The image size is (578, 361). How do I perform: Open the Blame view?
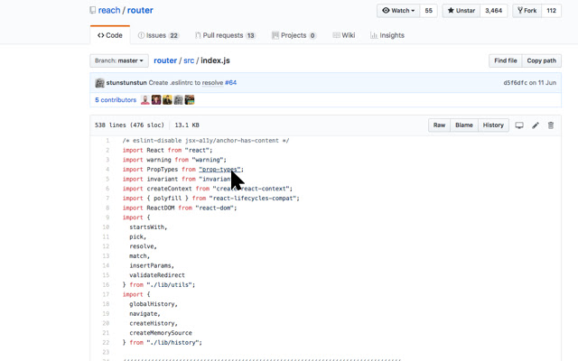click(x=463, y=125)
